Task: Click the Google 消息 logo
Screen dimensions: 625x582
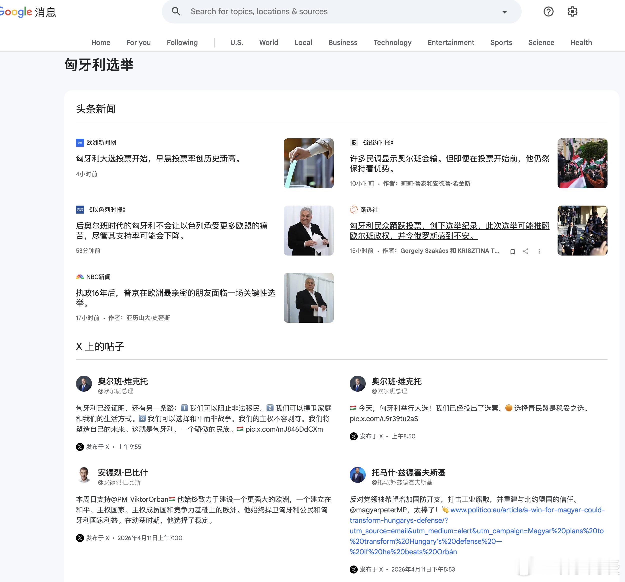Action: (x=28, y=12)
